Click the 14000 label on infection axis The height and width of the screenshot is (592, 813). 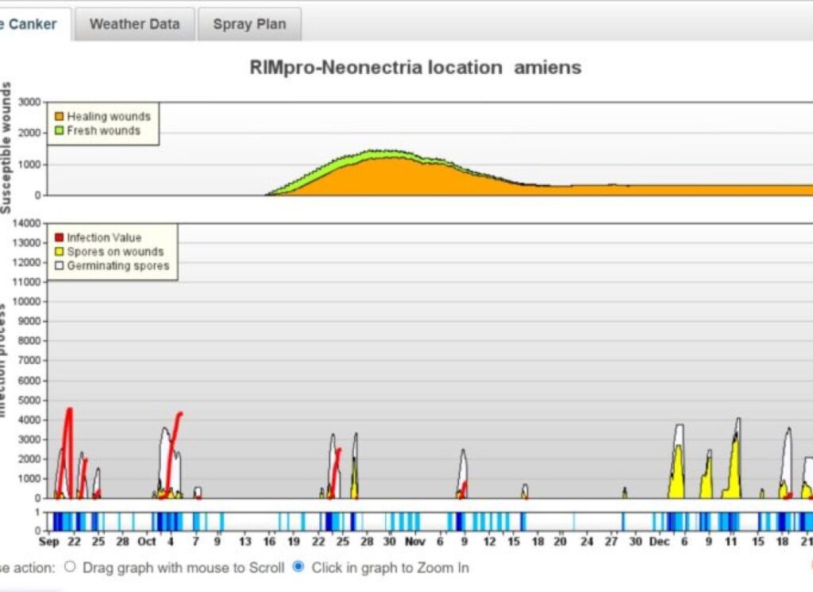(x=26, y=223)
